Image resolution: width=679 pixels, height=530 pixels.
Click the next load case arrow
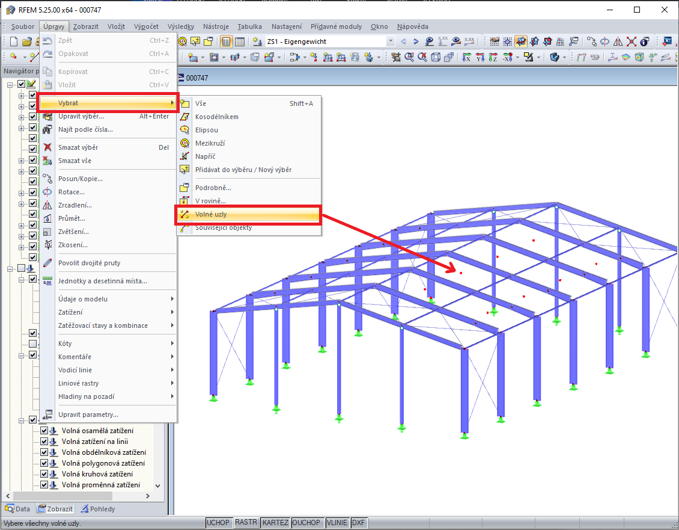coord(416,42)
